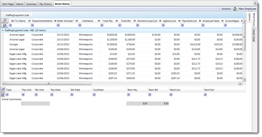Screen dimensions: 262x137
Task: Pin the DepartmentName column
Action: tap(55, 21)
